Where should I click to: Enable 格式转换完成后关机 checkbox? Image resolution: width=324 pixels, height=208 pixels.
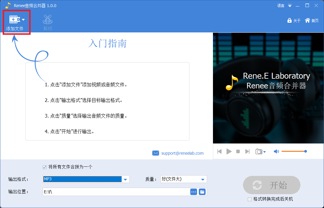point(250,199)
